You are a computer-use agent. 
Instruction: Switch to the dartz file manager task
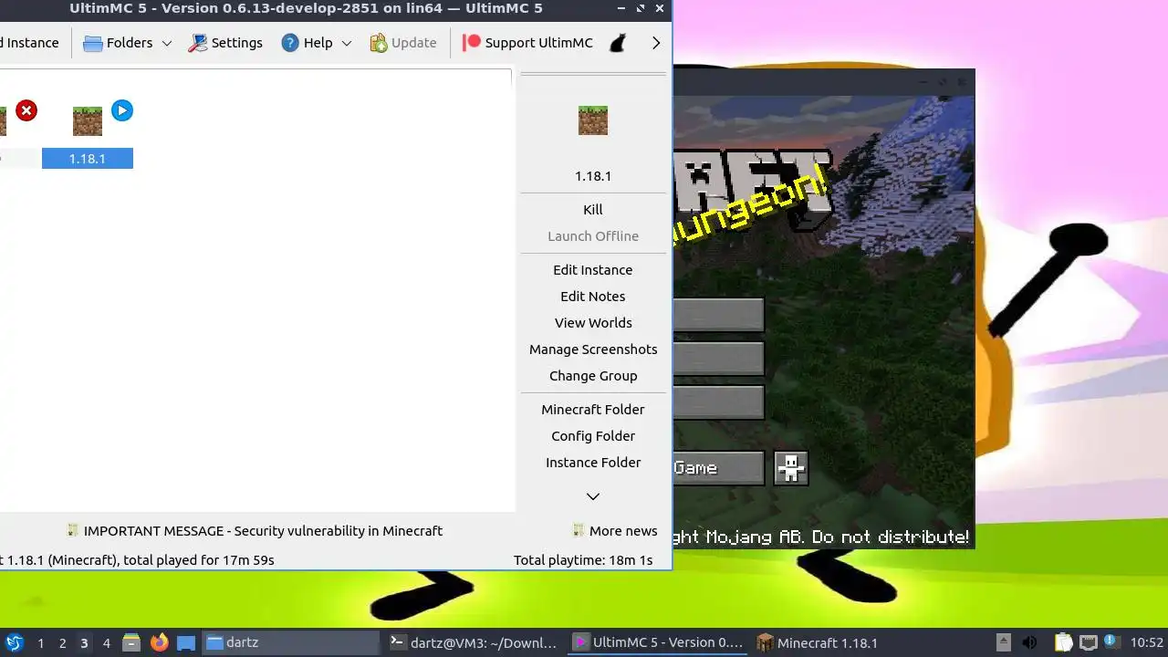(290, 642)
